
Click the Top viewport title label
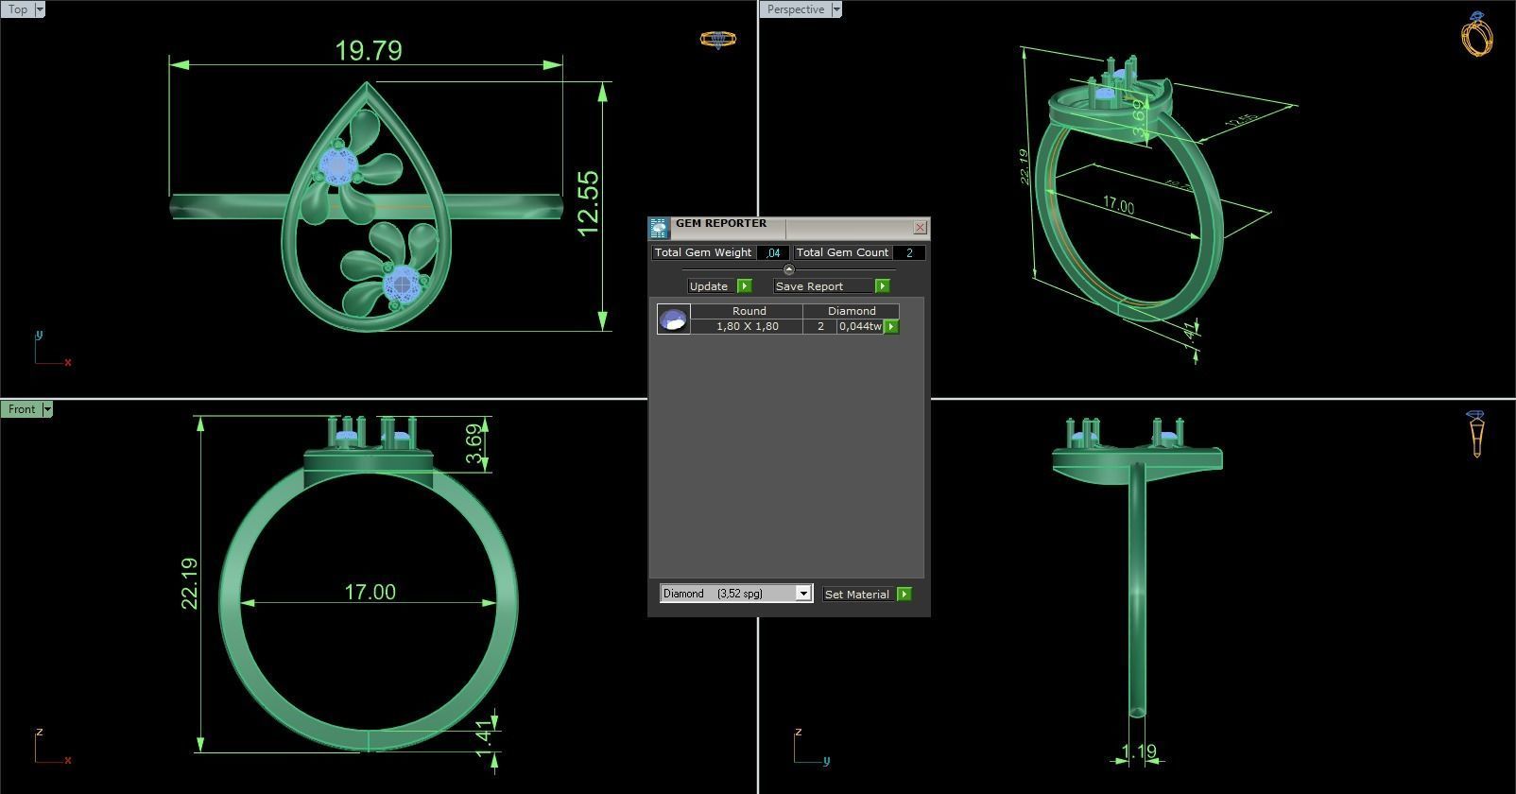point(18,9)
